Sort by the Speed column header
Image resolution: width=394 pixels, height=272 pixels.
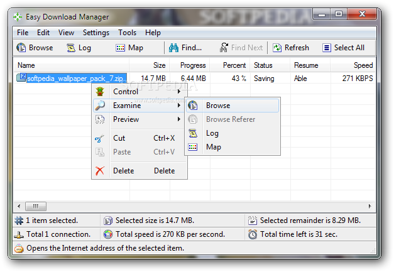353,65
